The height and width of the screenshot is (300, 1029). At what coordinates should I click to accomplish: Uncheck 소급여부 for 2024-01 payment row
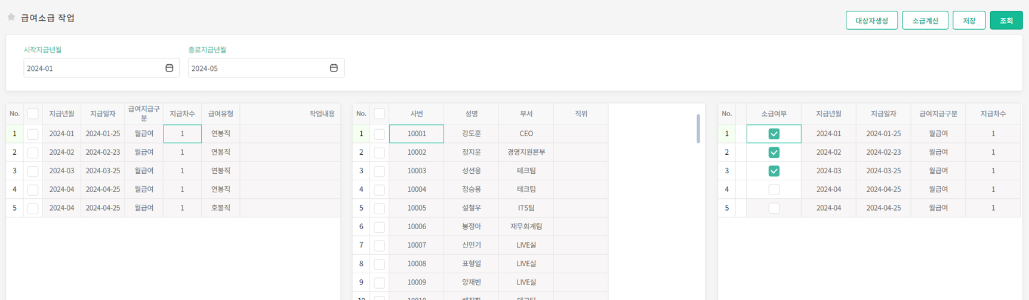tap(774, 134)
